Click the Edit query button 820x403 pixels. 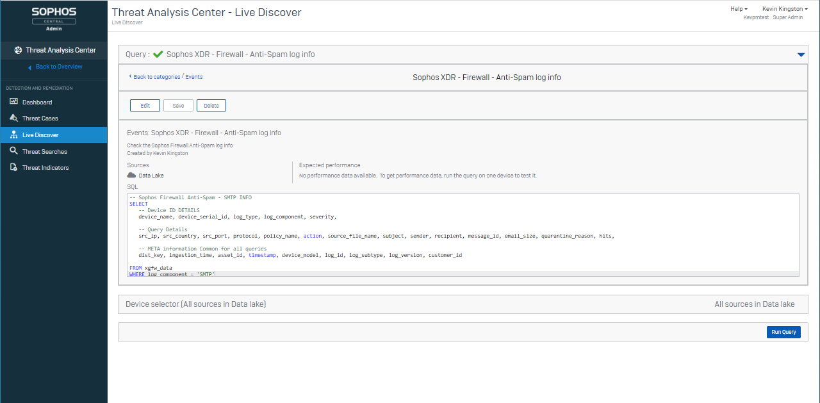(x=145, y=106)
